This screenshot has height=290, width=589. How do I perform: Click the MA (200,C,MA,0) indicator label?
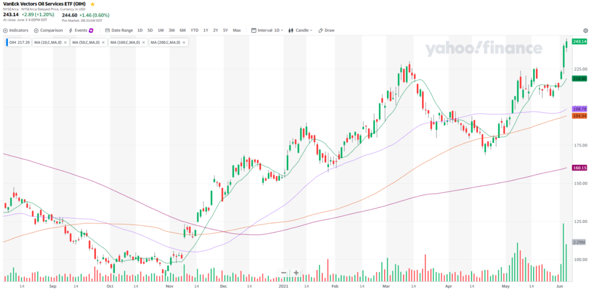point(166,42)
